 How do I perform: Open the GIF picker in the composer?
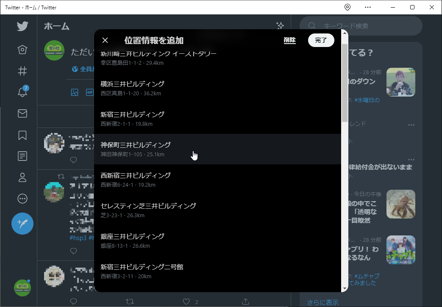coord(89,92)
